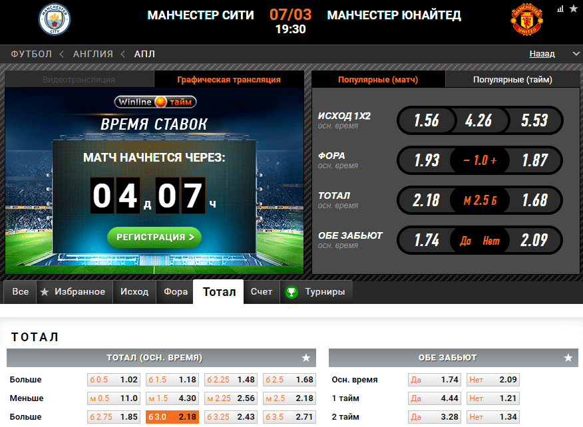Add match to favorites with header star
Viewport: 583px width, 427px height.
(x=574, y=9)
